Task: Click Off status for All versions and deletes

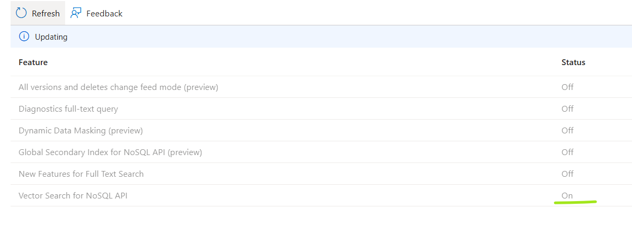Action: coord(567,87)
